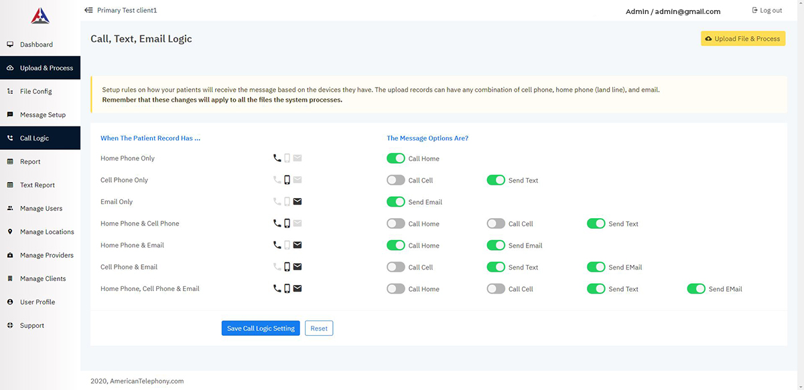Click the Dashboard monitor icon

click(x=10, y=45)
